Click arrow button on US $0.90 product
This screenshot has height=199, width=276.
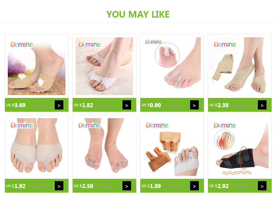pos(194,105)
